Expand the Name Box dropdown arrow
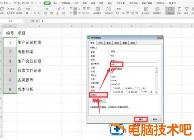The image size is (194, 140). (x=23, y=21)
